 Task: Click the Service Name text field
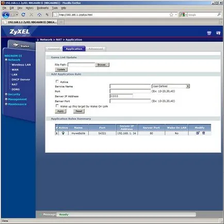tap(130, 86)
